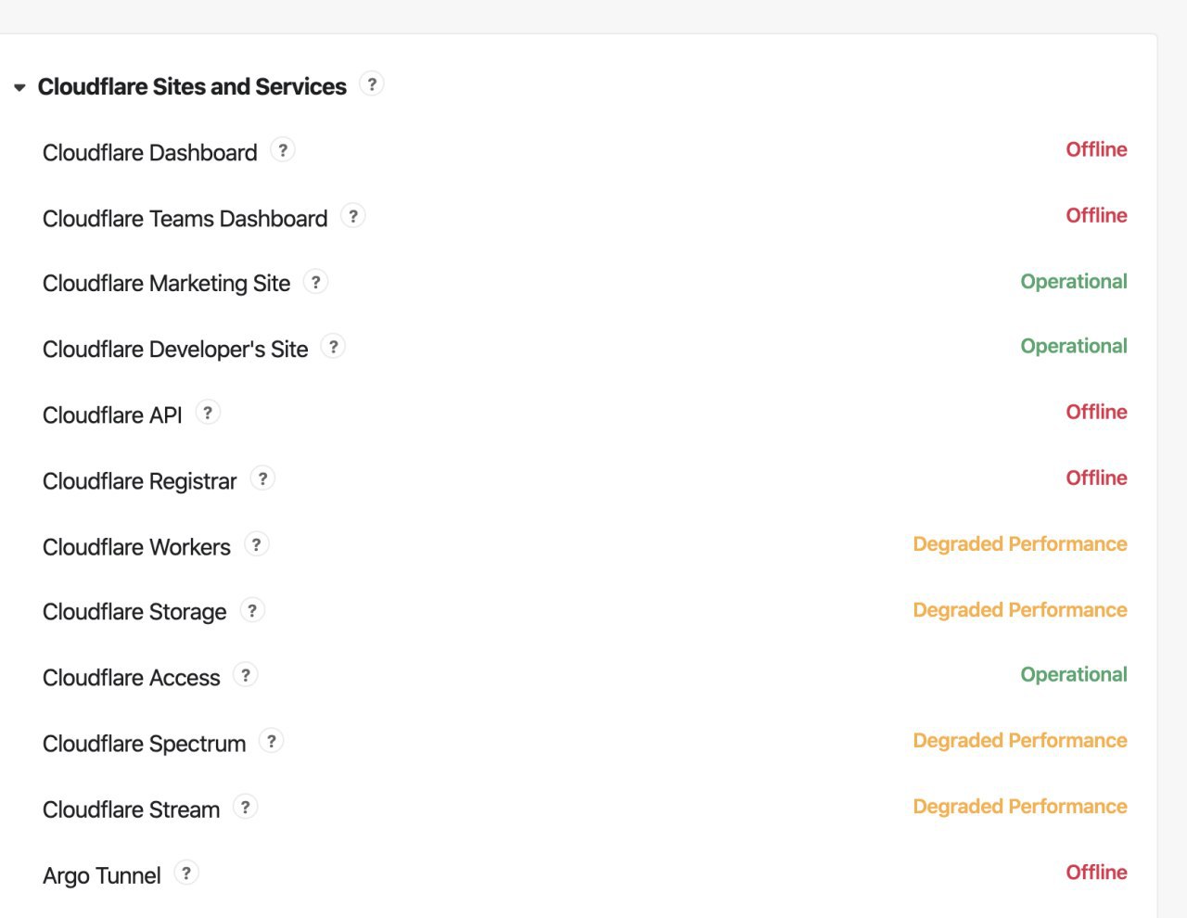
Task: Open help icon next to Argo Tunnel
Action: point(186,873)
